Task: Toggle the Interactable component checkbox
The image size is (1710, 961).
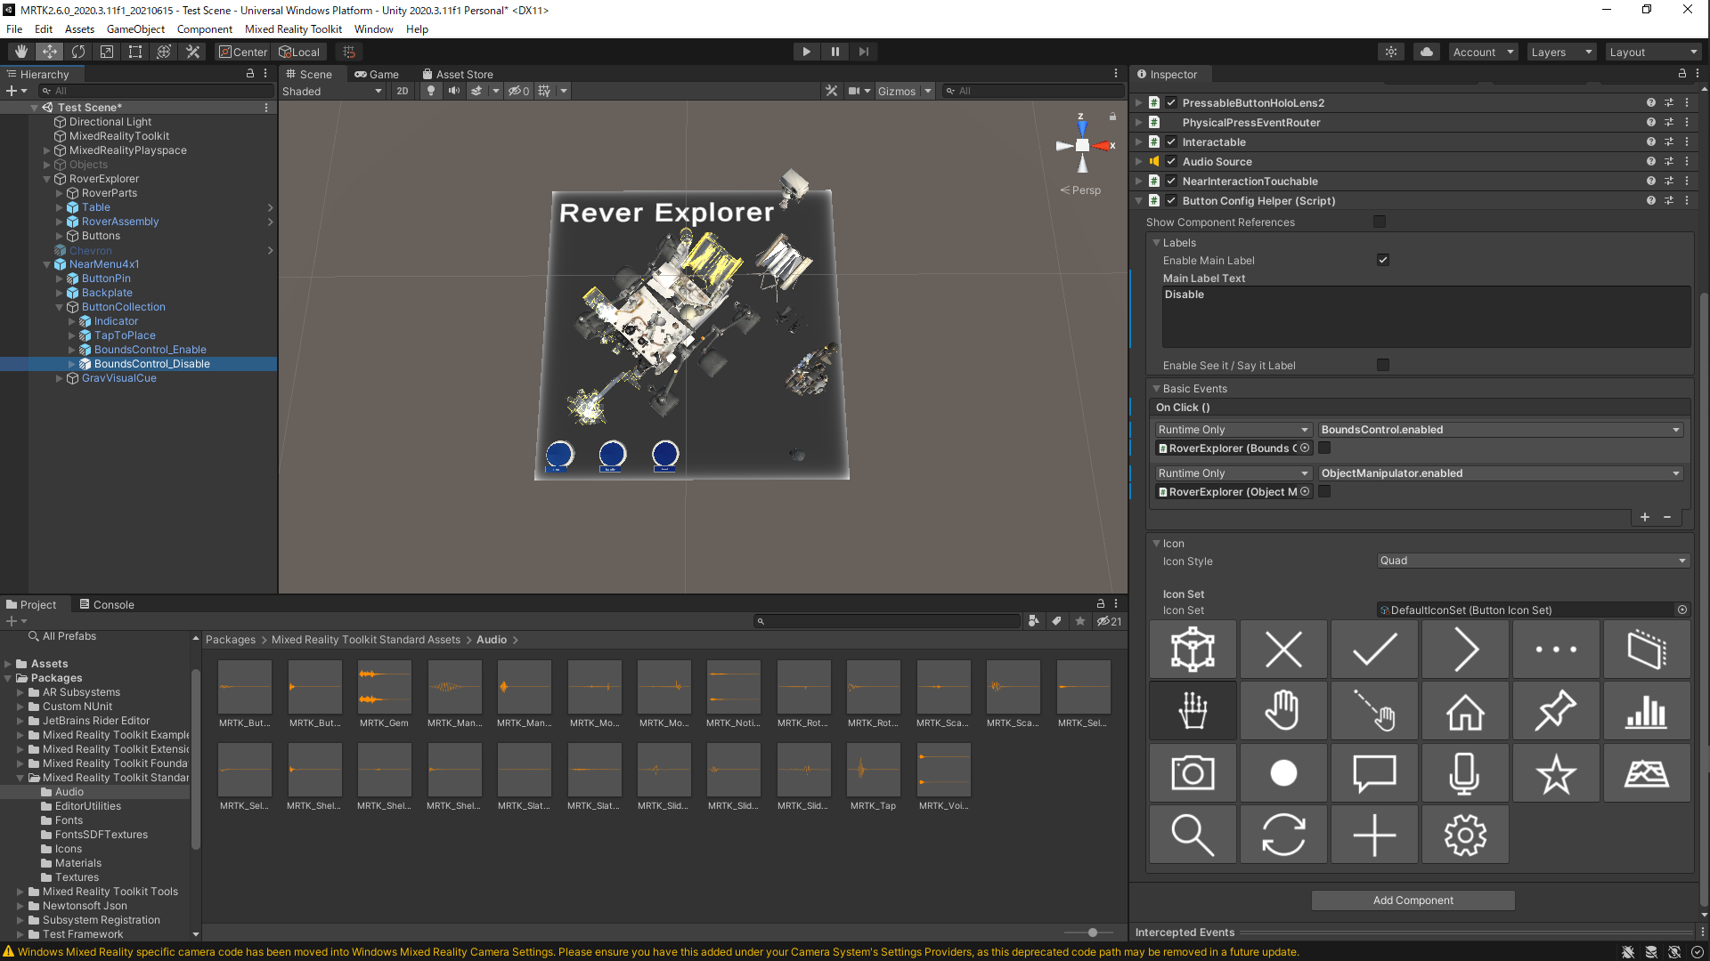Action: [x=1171, y=142]
